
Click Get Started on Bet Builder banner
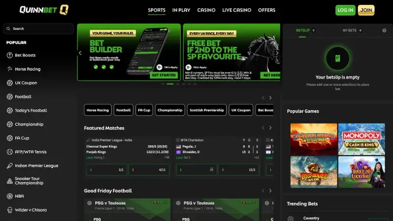tap(164, 75)
